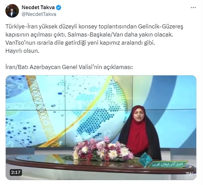
Task: Click the diamond-shaped channel logo in video
Action: (145, 160)
